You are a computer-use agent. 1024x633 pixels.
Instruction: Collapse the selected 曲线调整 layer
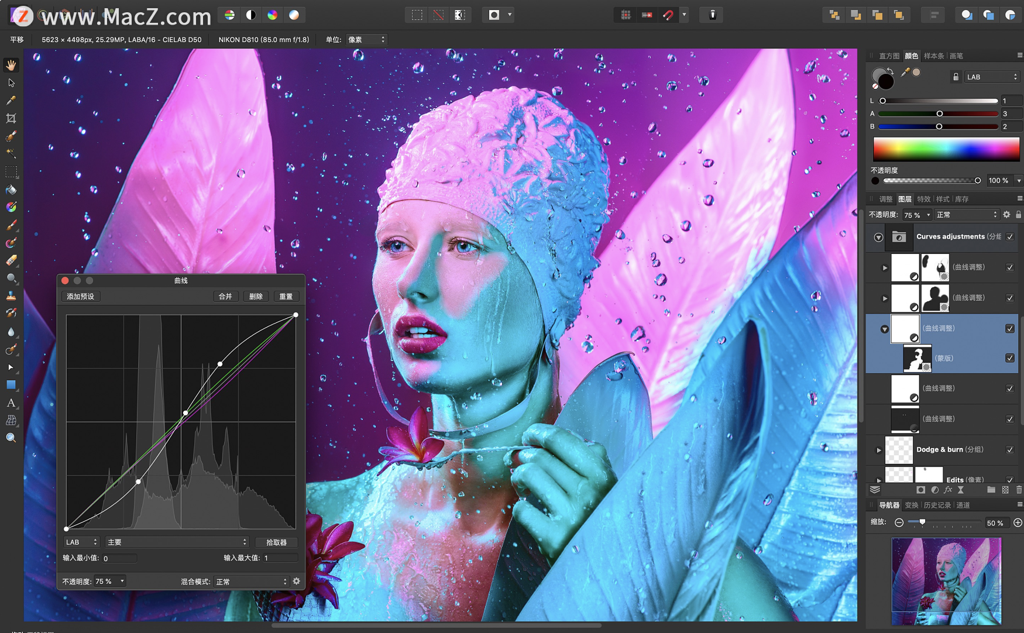885,329
